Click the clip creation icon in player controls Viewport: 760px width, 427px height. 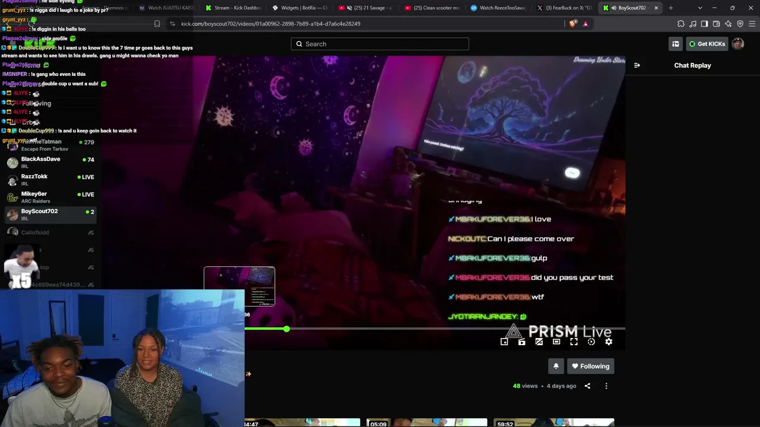521,342
